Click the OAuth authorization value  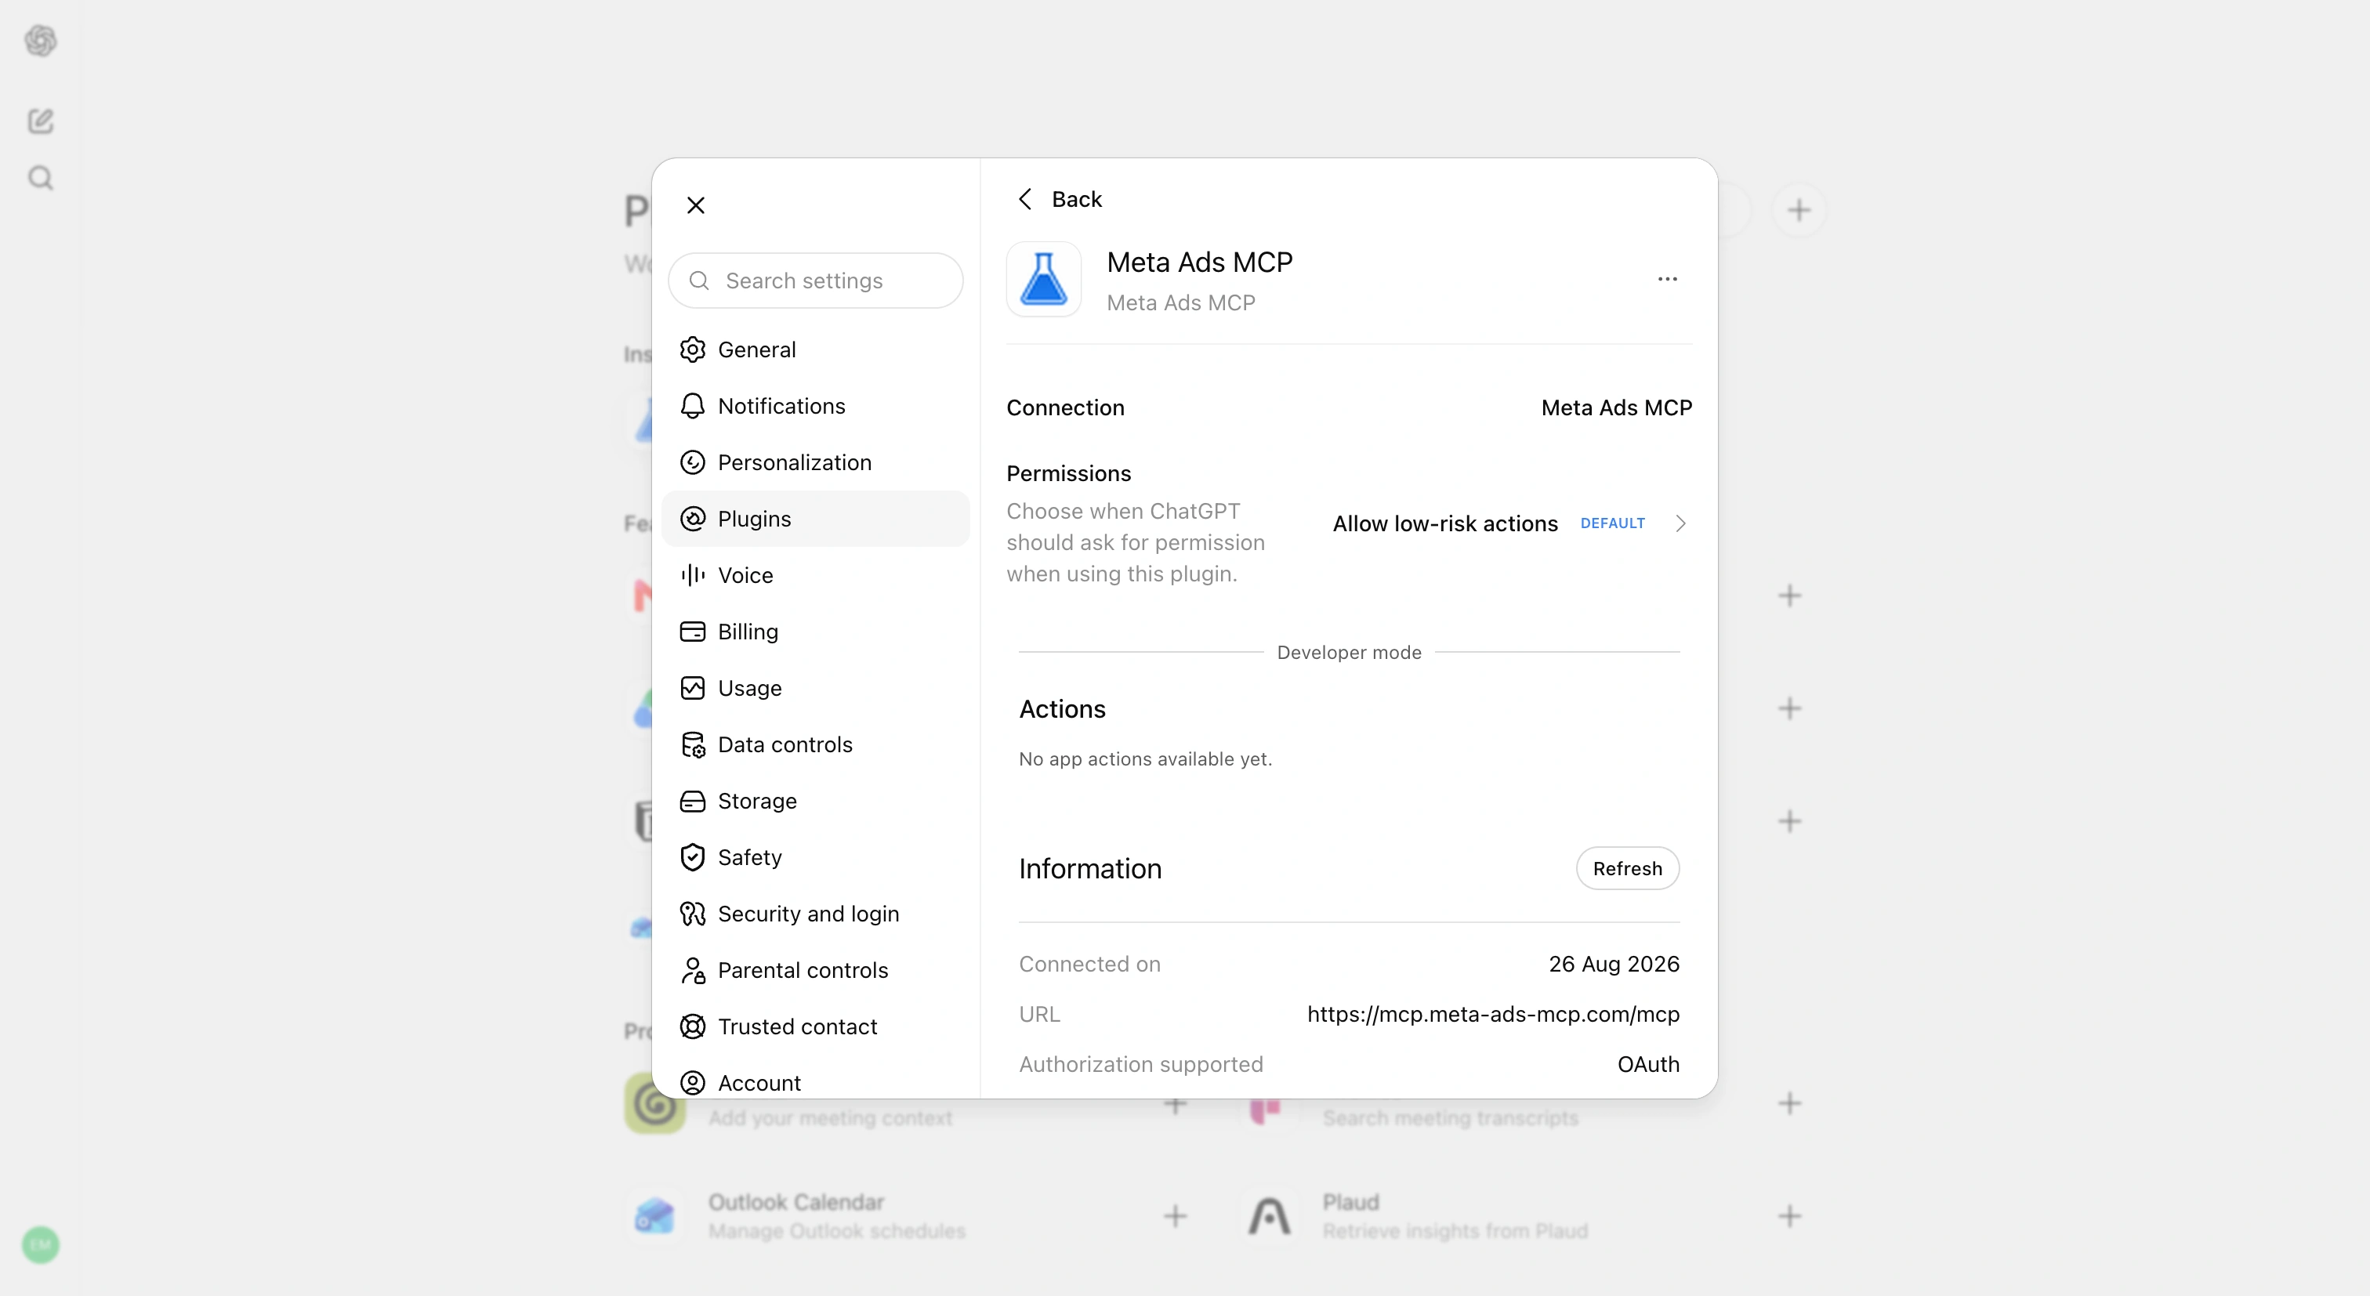pos(1647,1064)
